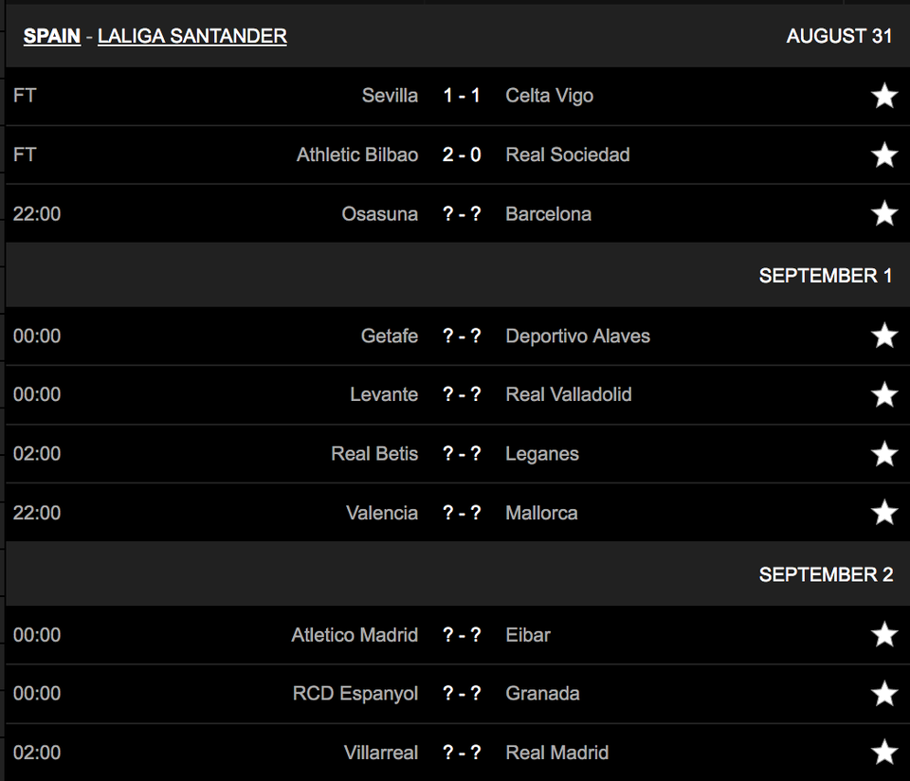
Task: Select the Barcelona team name
Action: click(x=549, y=214)
